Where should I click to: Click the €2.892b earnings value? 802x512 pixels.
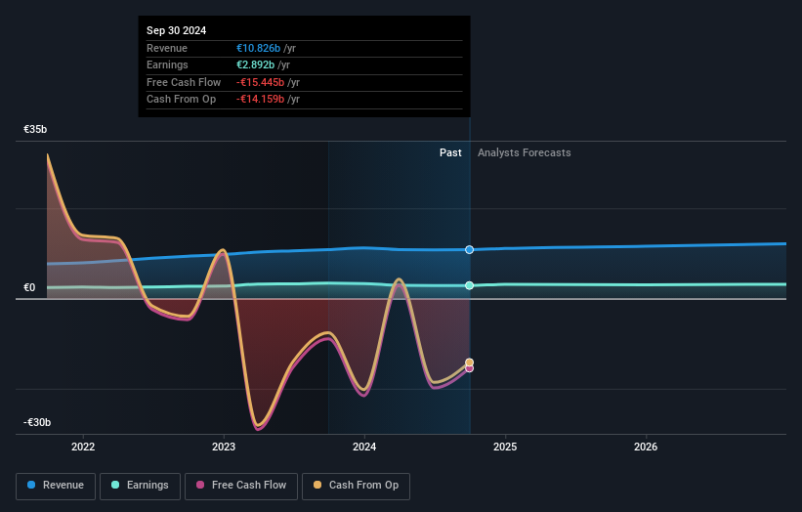pyautogui.click(x=255, y=64)
